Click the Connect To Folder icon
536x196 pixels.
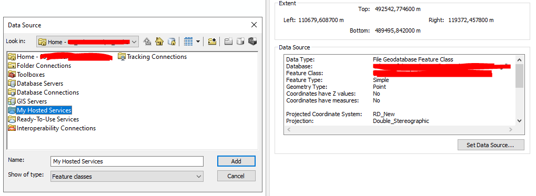pos(212,42)
